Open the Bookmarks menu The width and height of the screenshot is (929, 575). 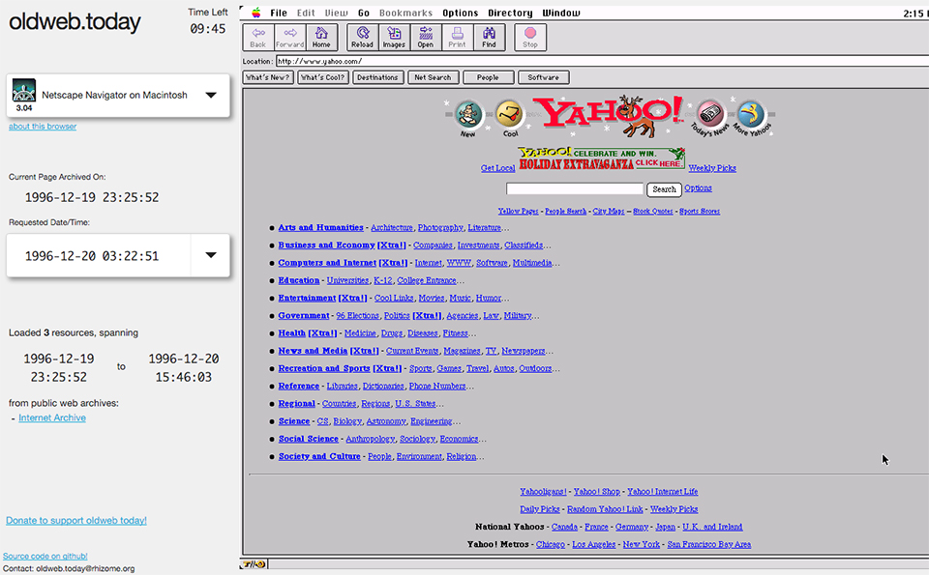coord(405,13)
